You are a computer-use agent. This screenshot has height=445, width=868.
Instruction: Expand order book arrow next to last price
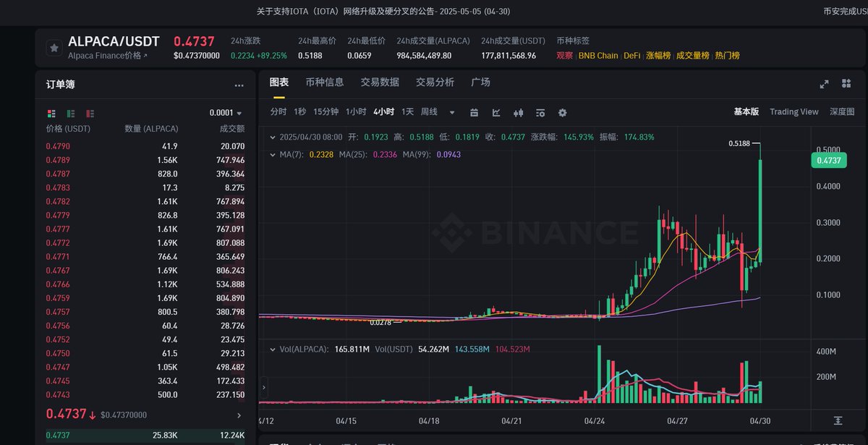(x=239, y=415)
